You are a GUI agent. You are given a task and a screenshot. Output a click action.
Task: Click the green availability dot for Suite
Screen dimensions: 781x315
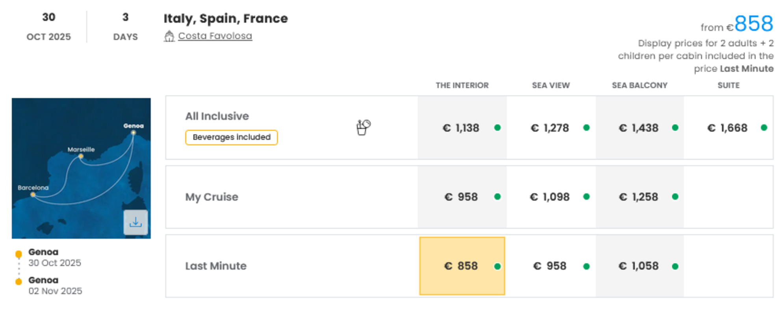point(764,128)
